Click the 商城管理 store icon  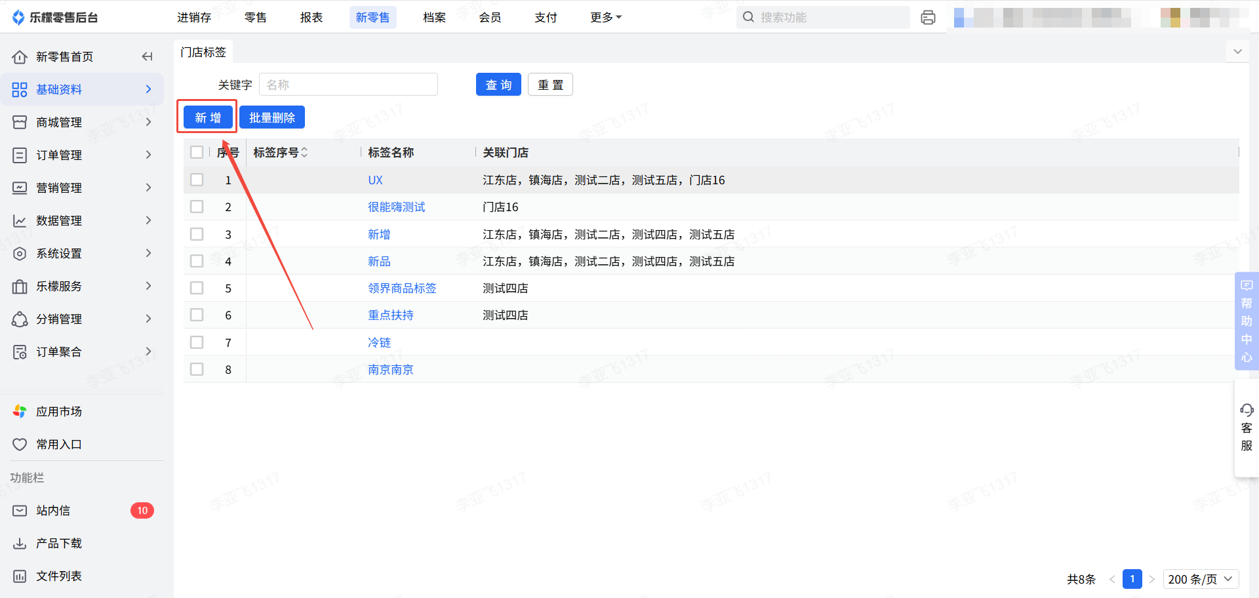[20, 122]
